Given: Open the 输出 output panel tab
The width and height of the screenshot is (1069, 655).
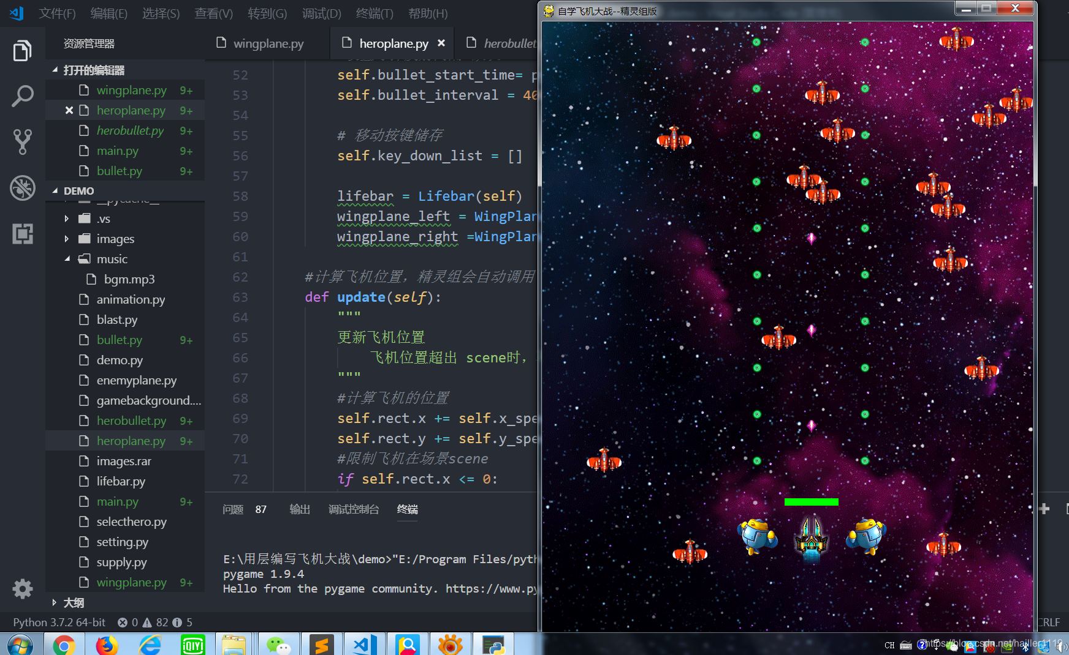Looking at the screenshot, I should tap(300, 509).
